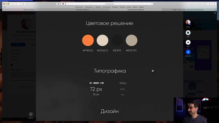Click the taupe #B7AC9C color swatch

click(131, 40)
